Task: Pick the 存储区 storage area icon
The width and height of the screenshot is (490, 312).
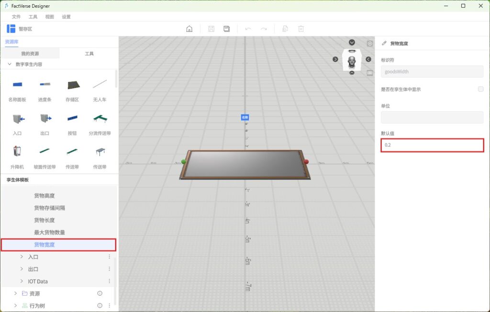Action: coord(72,85)
